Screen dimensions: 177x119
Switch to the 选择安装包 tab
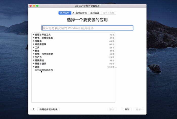[x=80, y=13]
